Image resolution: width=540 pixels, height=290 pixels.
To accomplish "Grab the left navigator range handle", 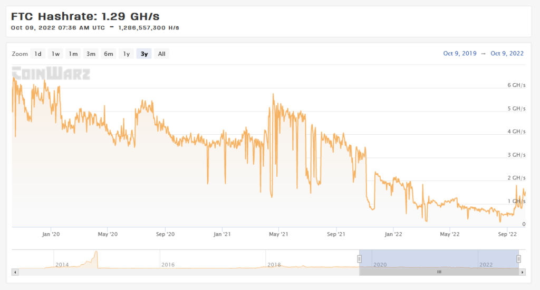I will 359,259.
